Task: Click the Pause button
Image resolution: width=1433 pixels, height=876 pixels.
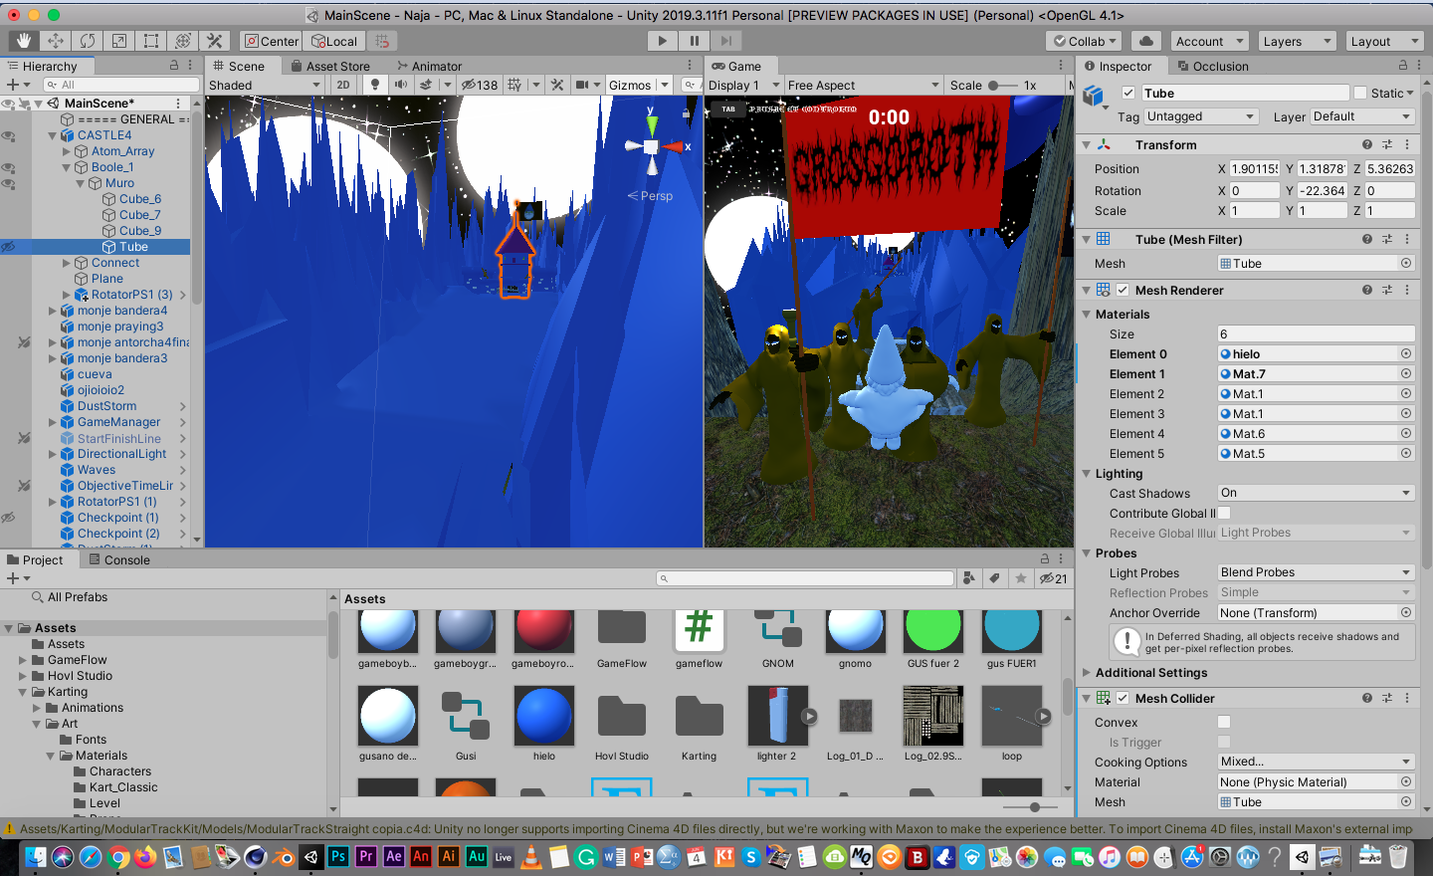Action: [695, 41]
